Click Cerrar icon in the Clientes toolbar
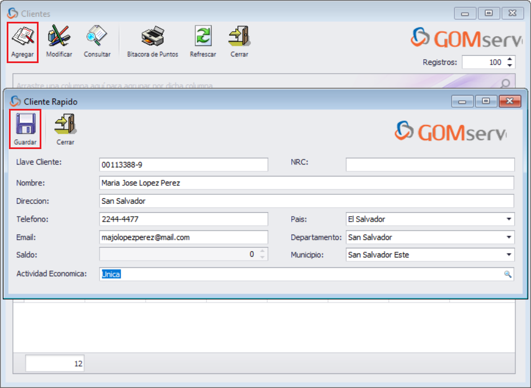531x388 pixels. click(x=239, y=39)
